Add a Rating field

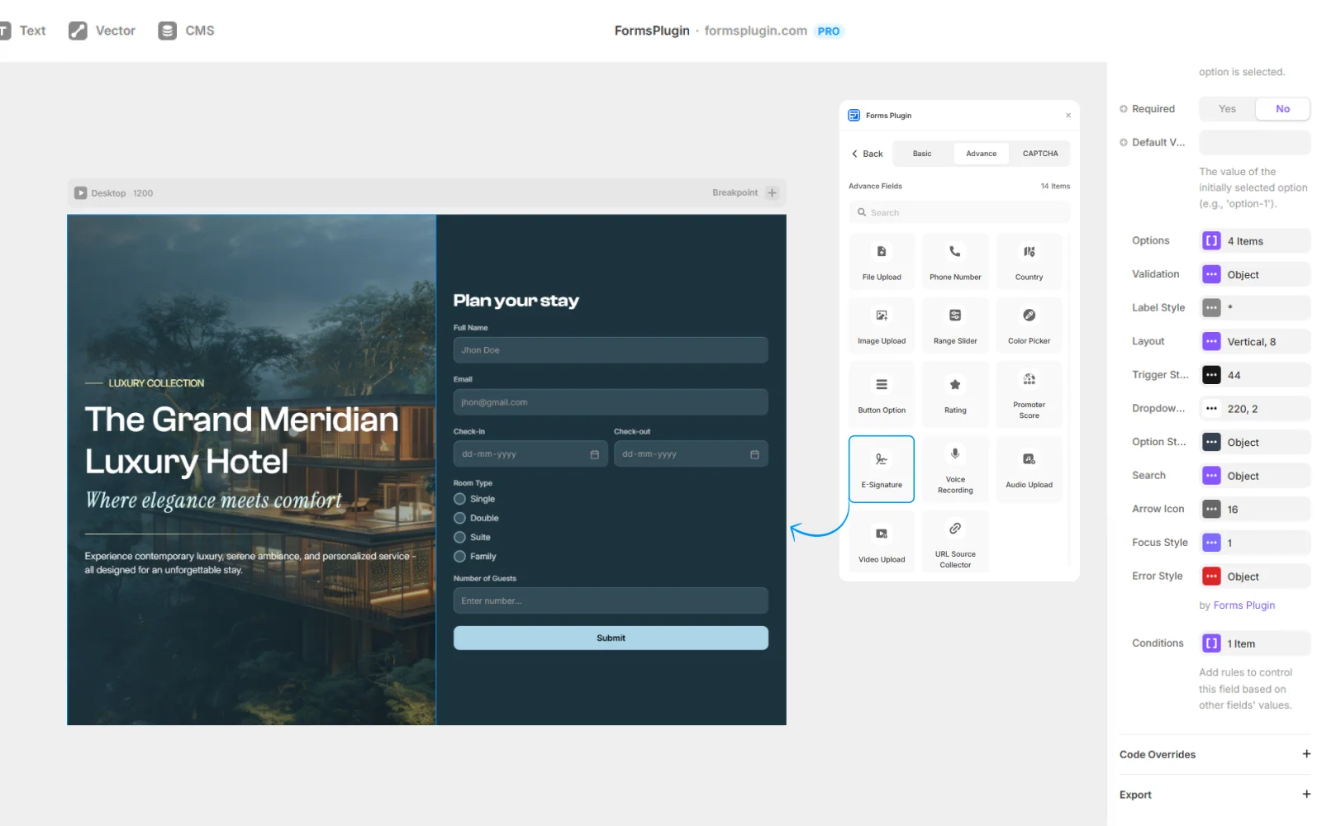(x=954, y=394)
